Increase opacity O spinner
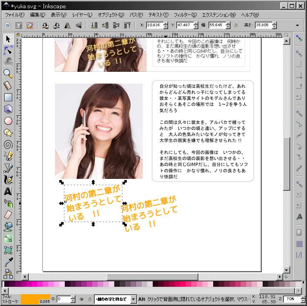 [x=73, y=297]
